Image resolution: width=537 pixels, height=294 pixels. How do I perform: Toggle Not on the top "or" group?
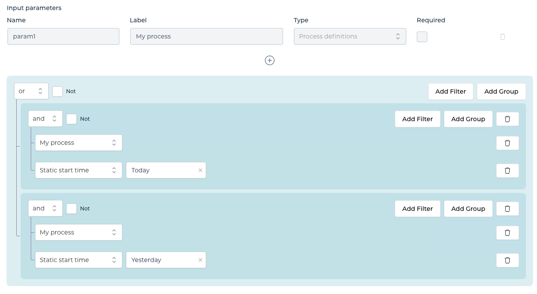pyautogui.click(x=57, y=91)
